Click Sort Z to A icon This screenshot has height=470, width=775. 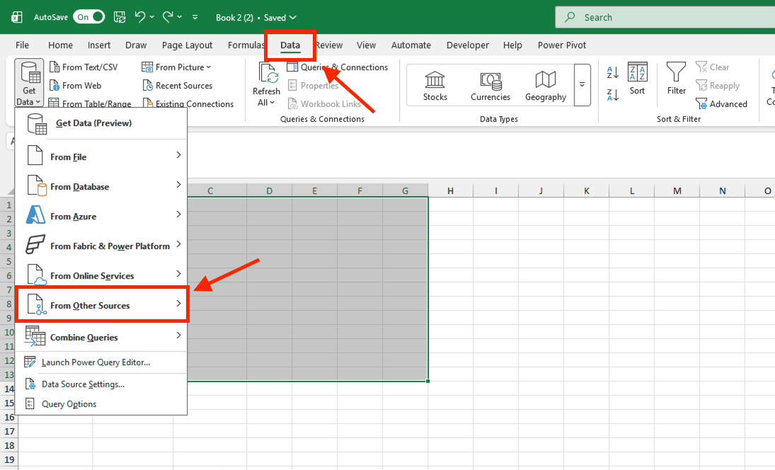pyautogui.click(x=612, y=95)
